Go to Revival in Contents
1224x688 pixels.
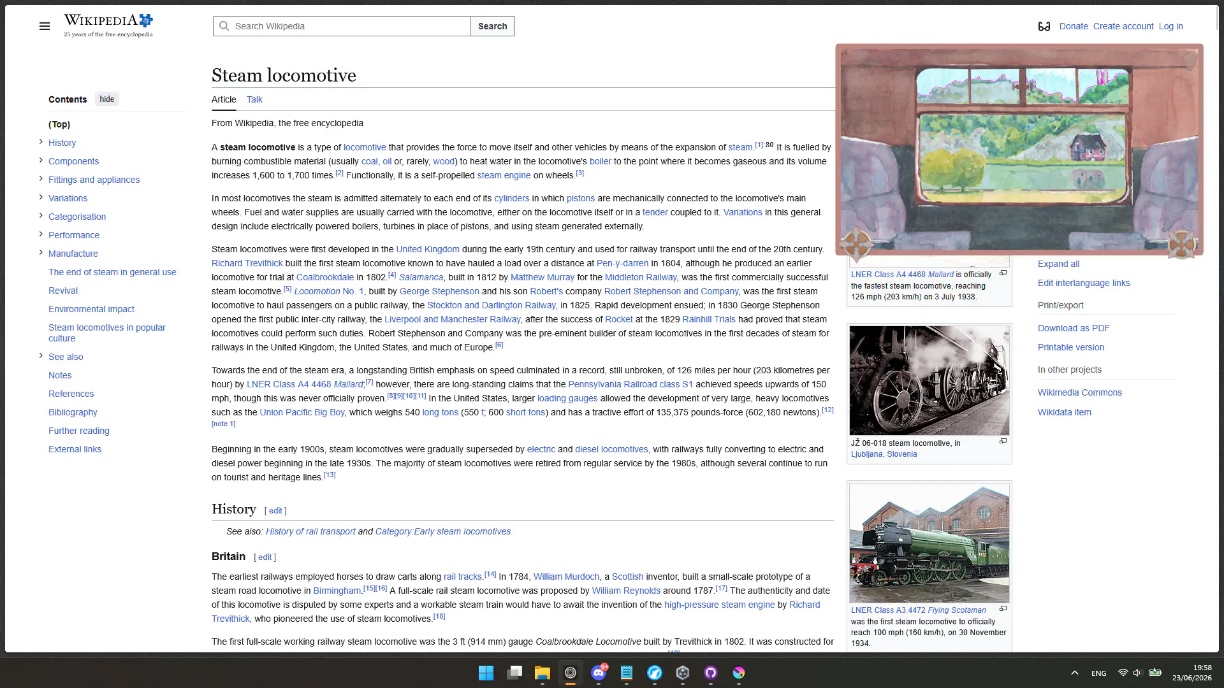[x=63, y=290]
